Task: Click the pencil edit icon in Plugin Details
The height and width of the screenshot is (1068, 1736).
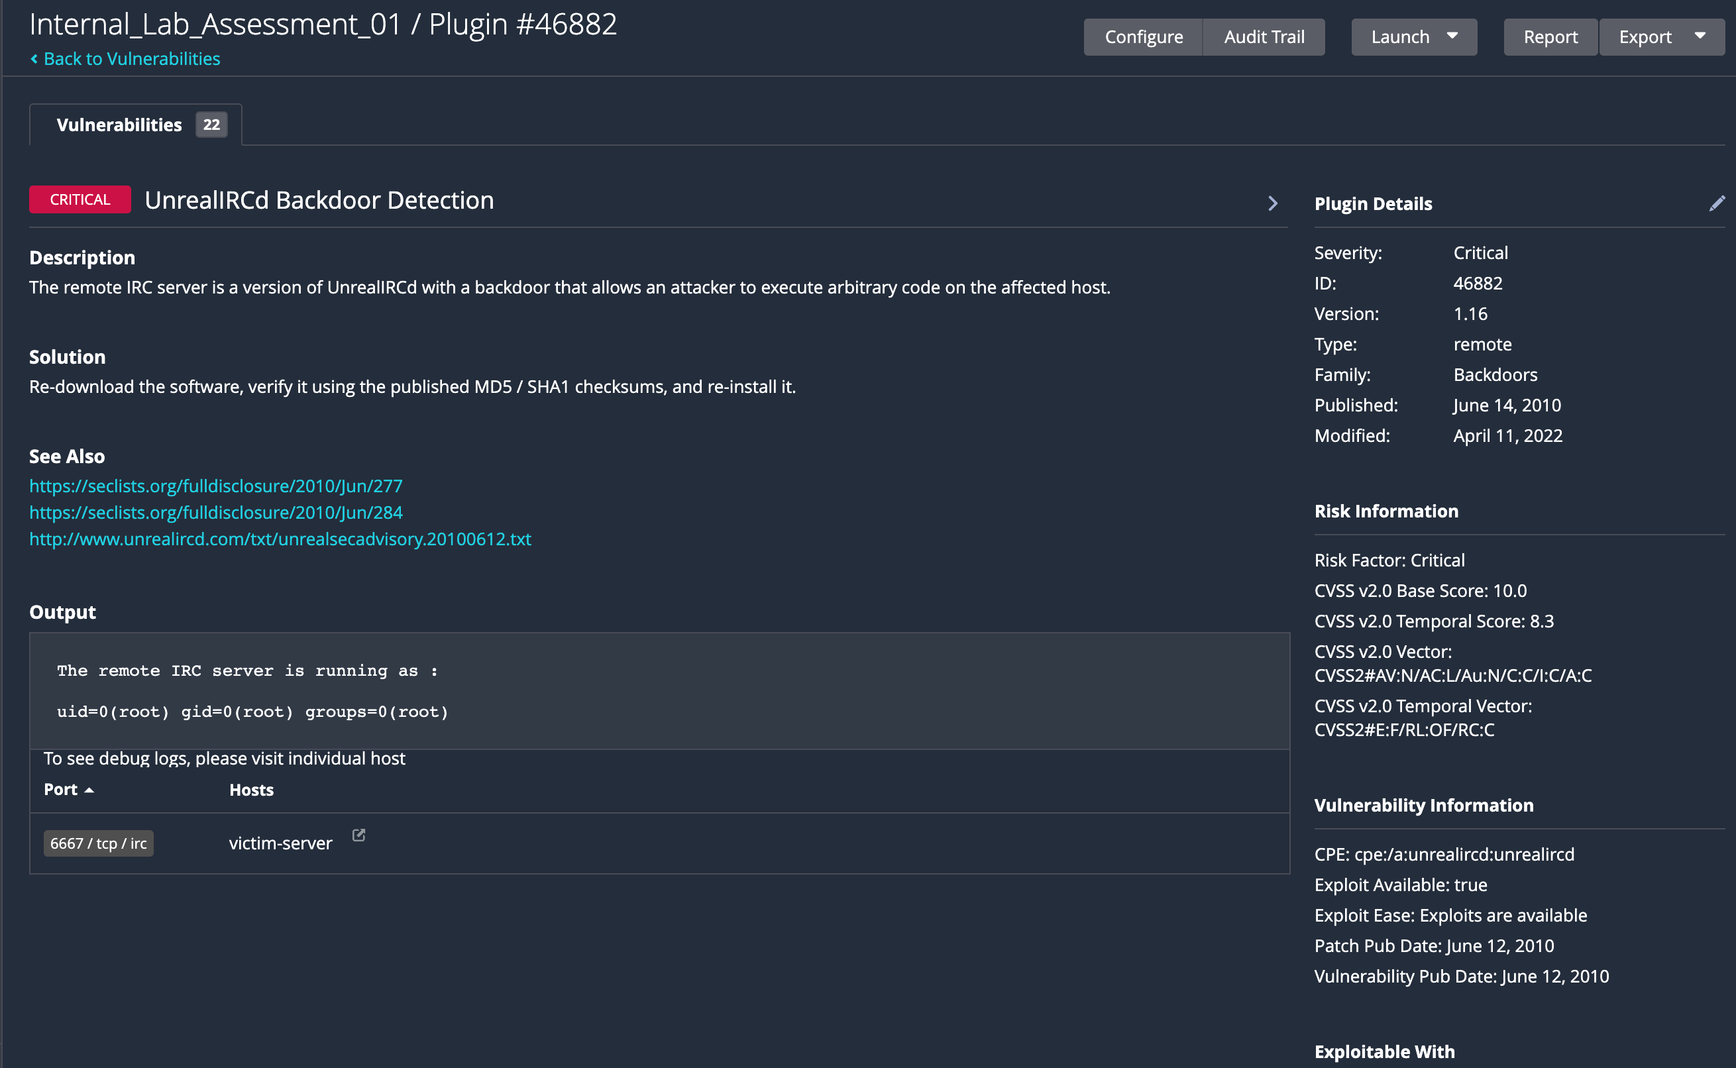Action: [1716, 203]
